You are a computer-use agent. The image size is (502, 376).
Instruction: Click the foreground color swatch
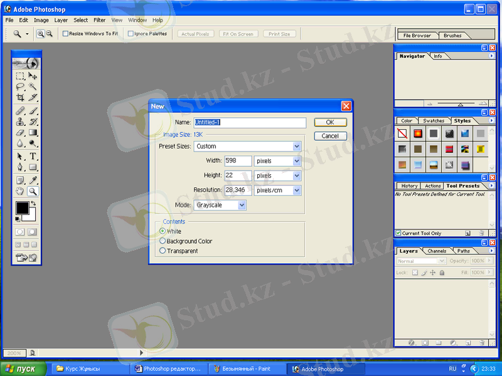point(22,207)
